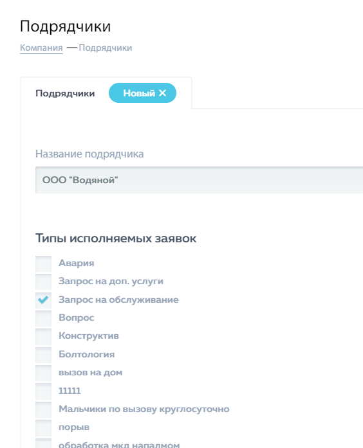
Task: Click the Авария label text
Action: point(77,263)
